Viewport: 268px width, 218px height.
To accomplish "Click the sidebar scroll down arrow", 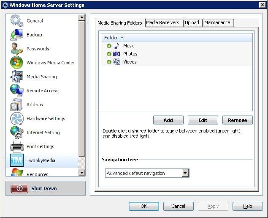I will click(x=82, y=172).
